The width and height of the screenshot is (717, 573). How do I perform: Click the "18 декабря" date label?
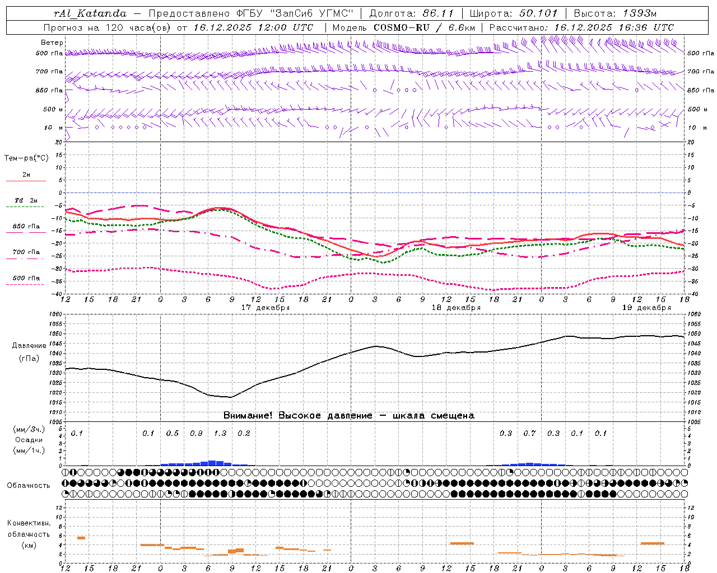456,308
